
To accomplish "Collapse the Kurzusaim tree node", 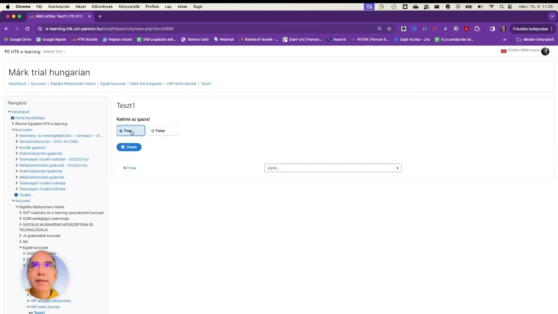I will point(13,130).
